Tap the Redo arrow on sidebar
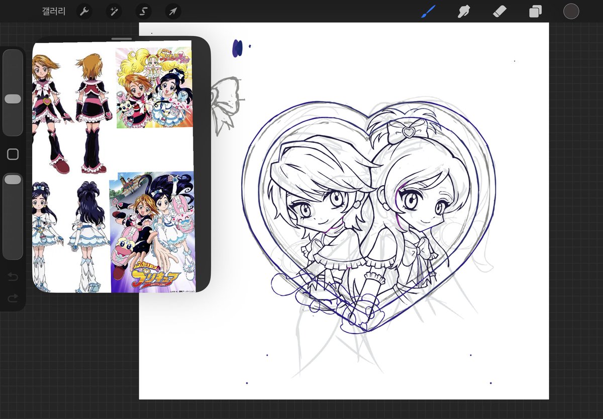 click(13, 298)
